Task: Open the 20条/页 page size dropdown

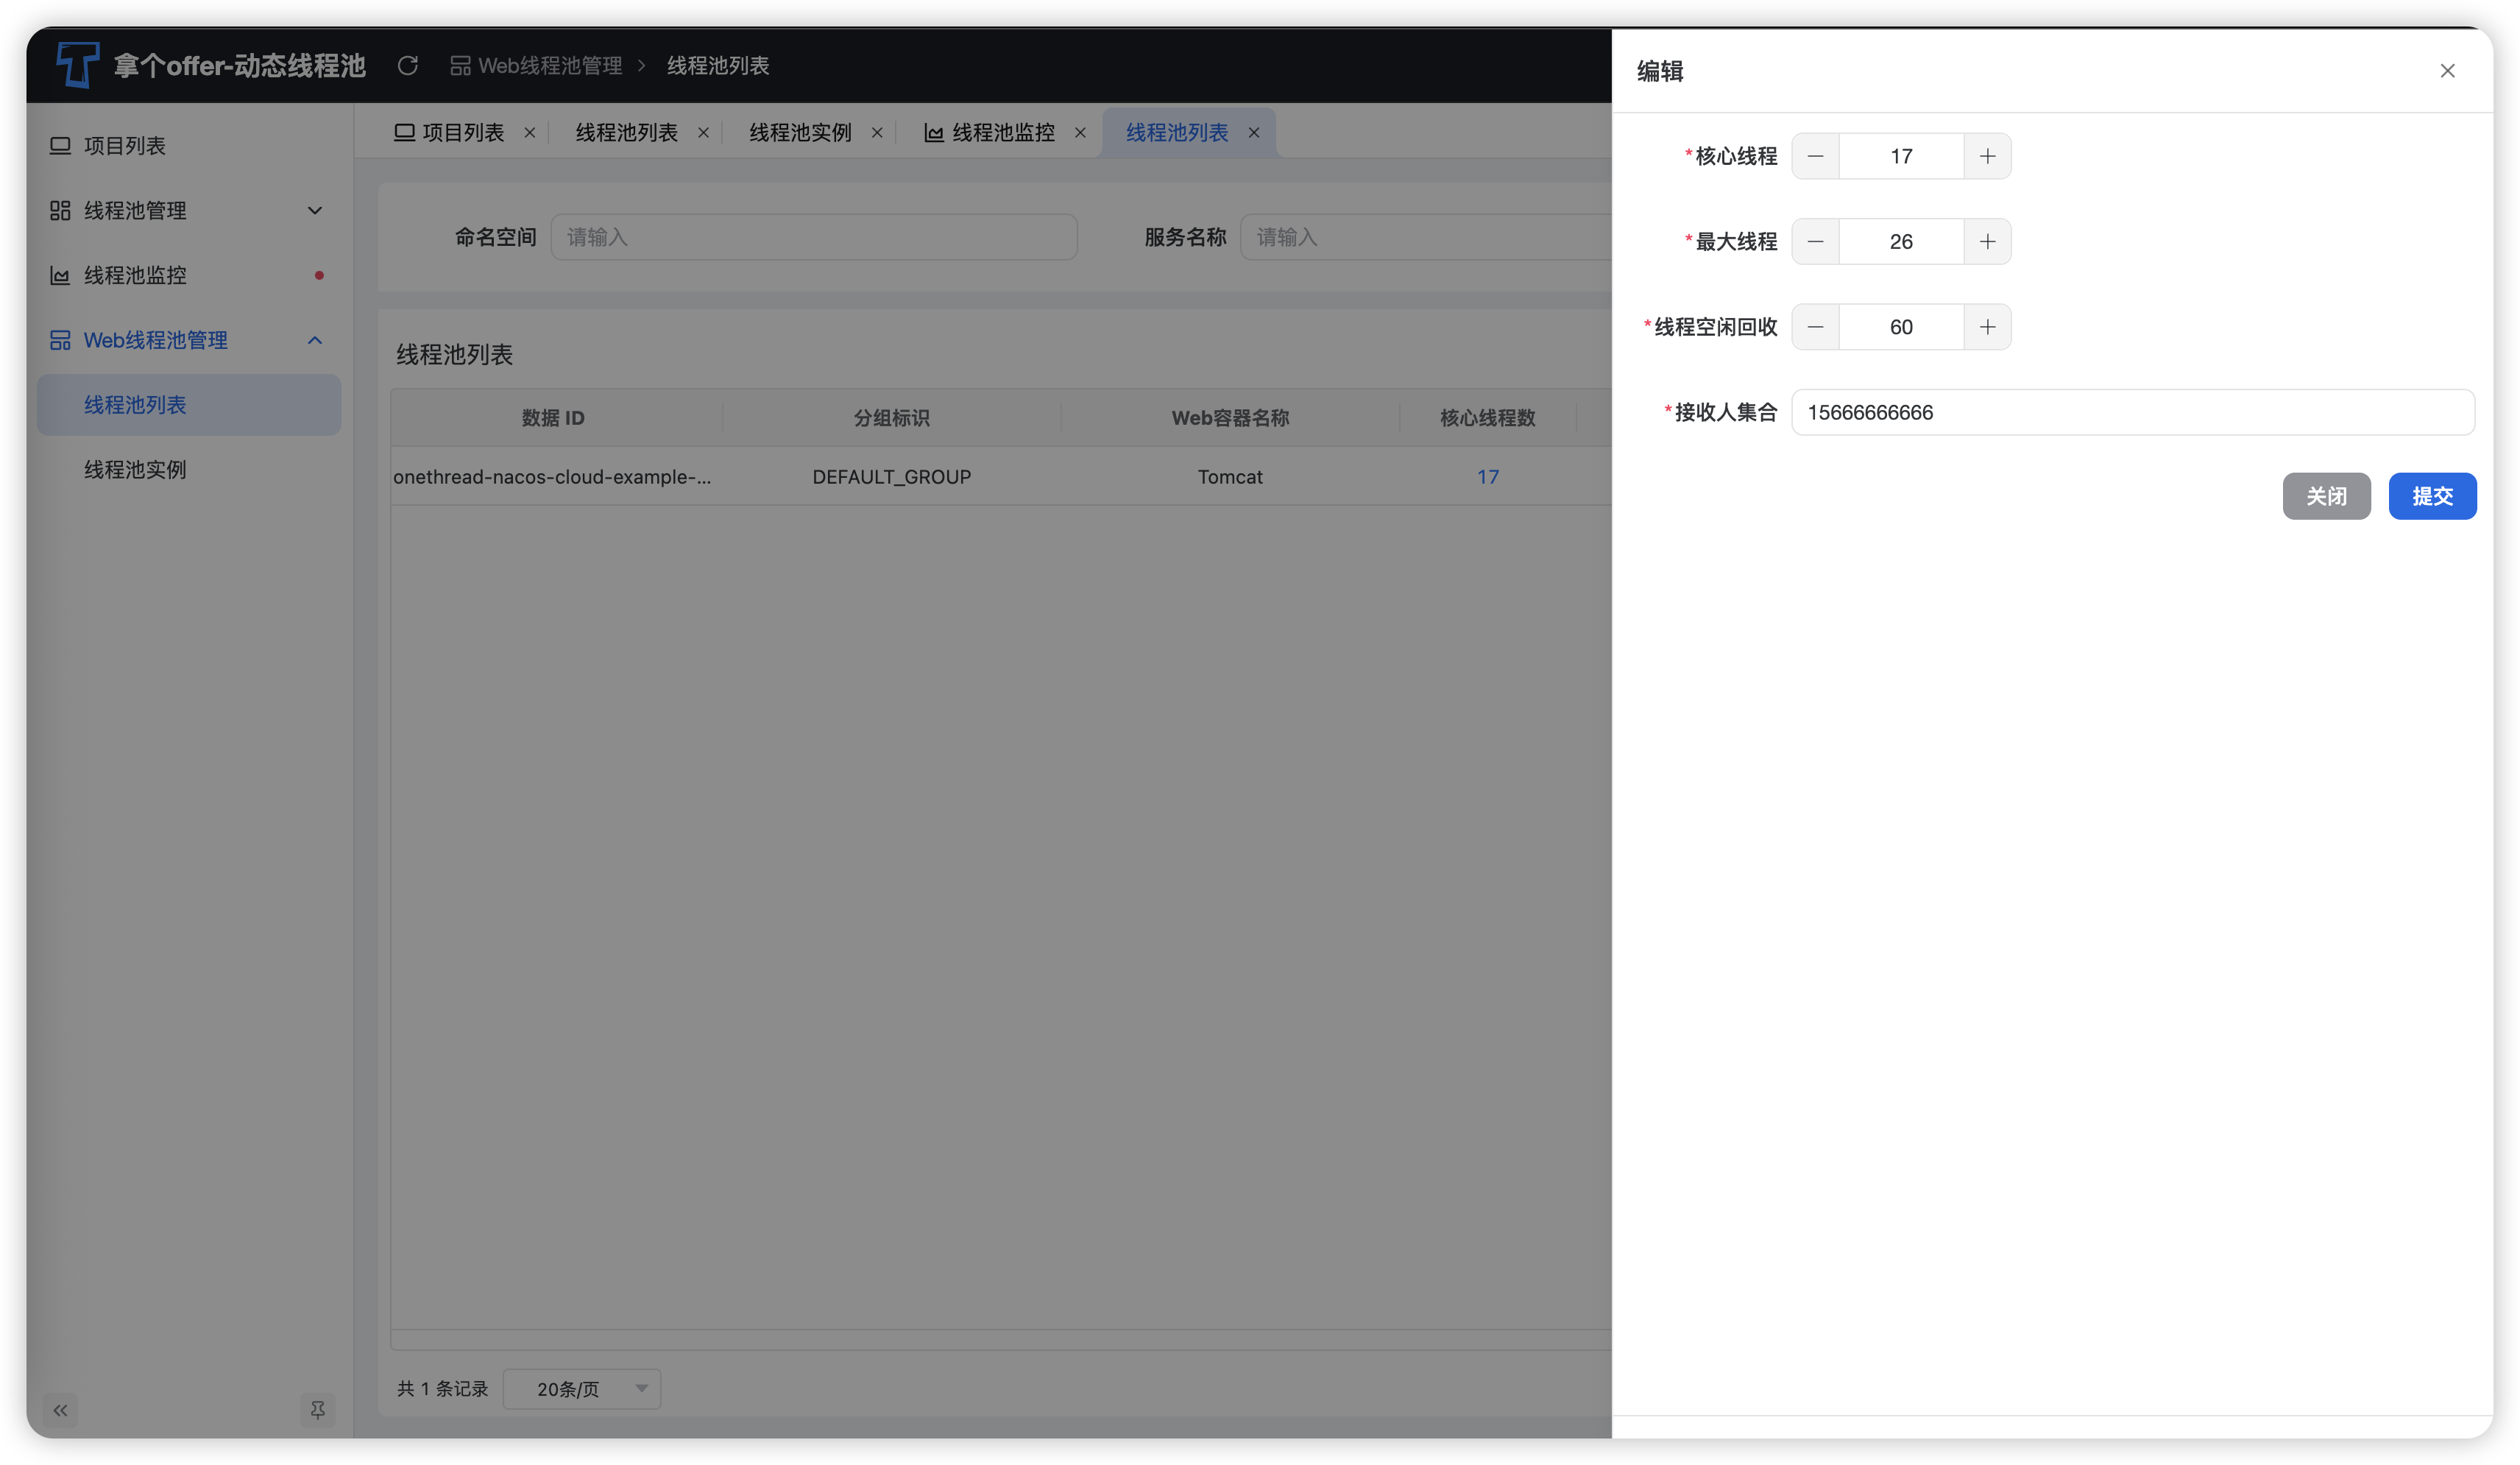Action: click(x=582, y=1389)
